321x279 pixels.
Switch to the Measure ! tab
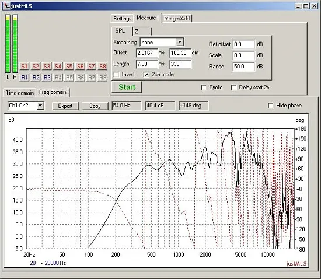pyautogui.click(x=148, y=18)
